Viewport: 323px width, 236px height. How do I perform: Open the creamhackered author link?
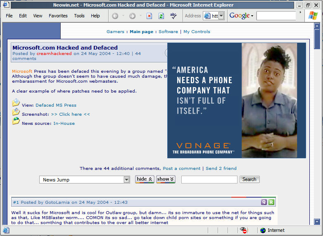pos(54,54)
